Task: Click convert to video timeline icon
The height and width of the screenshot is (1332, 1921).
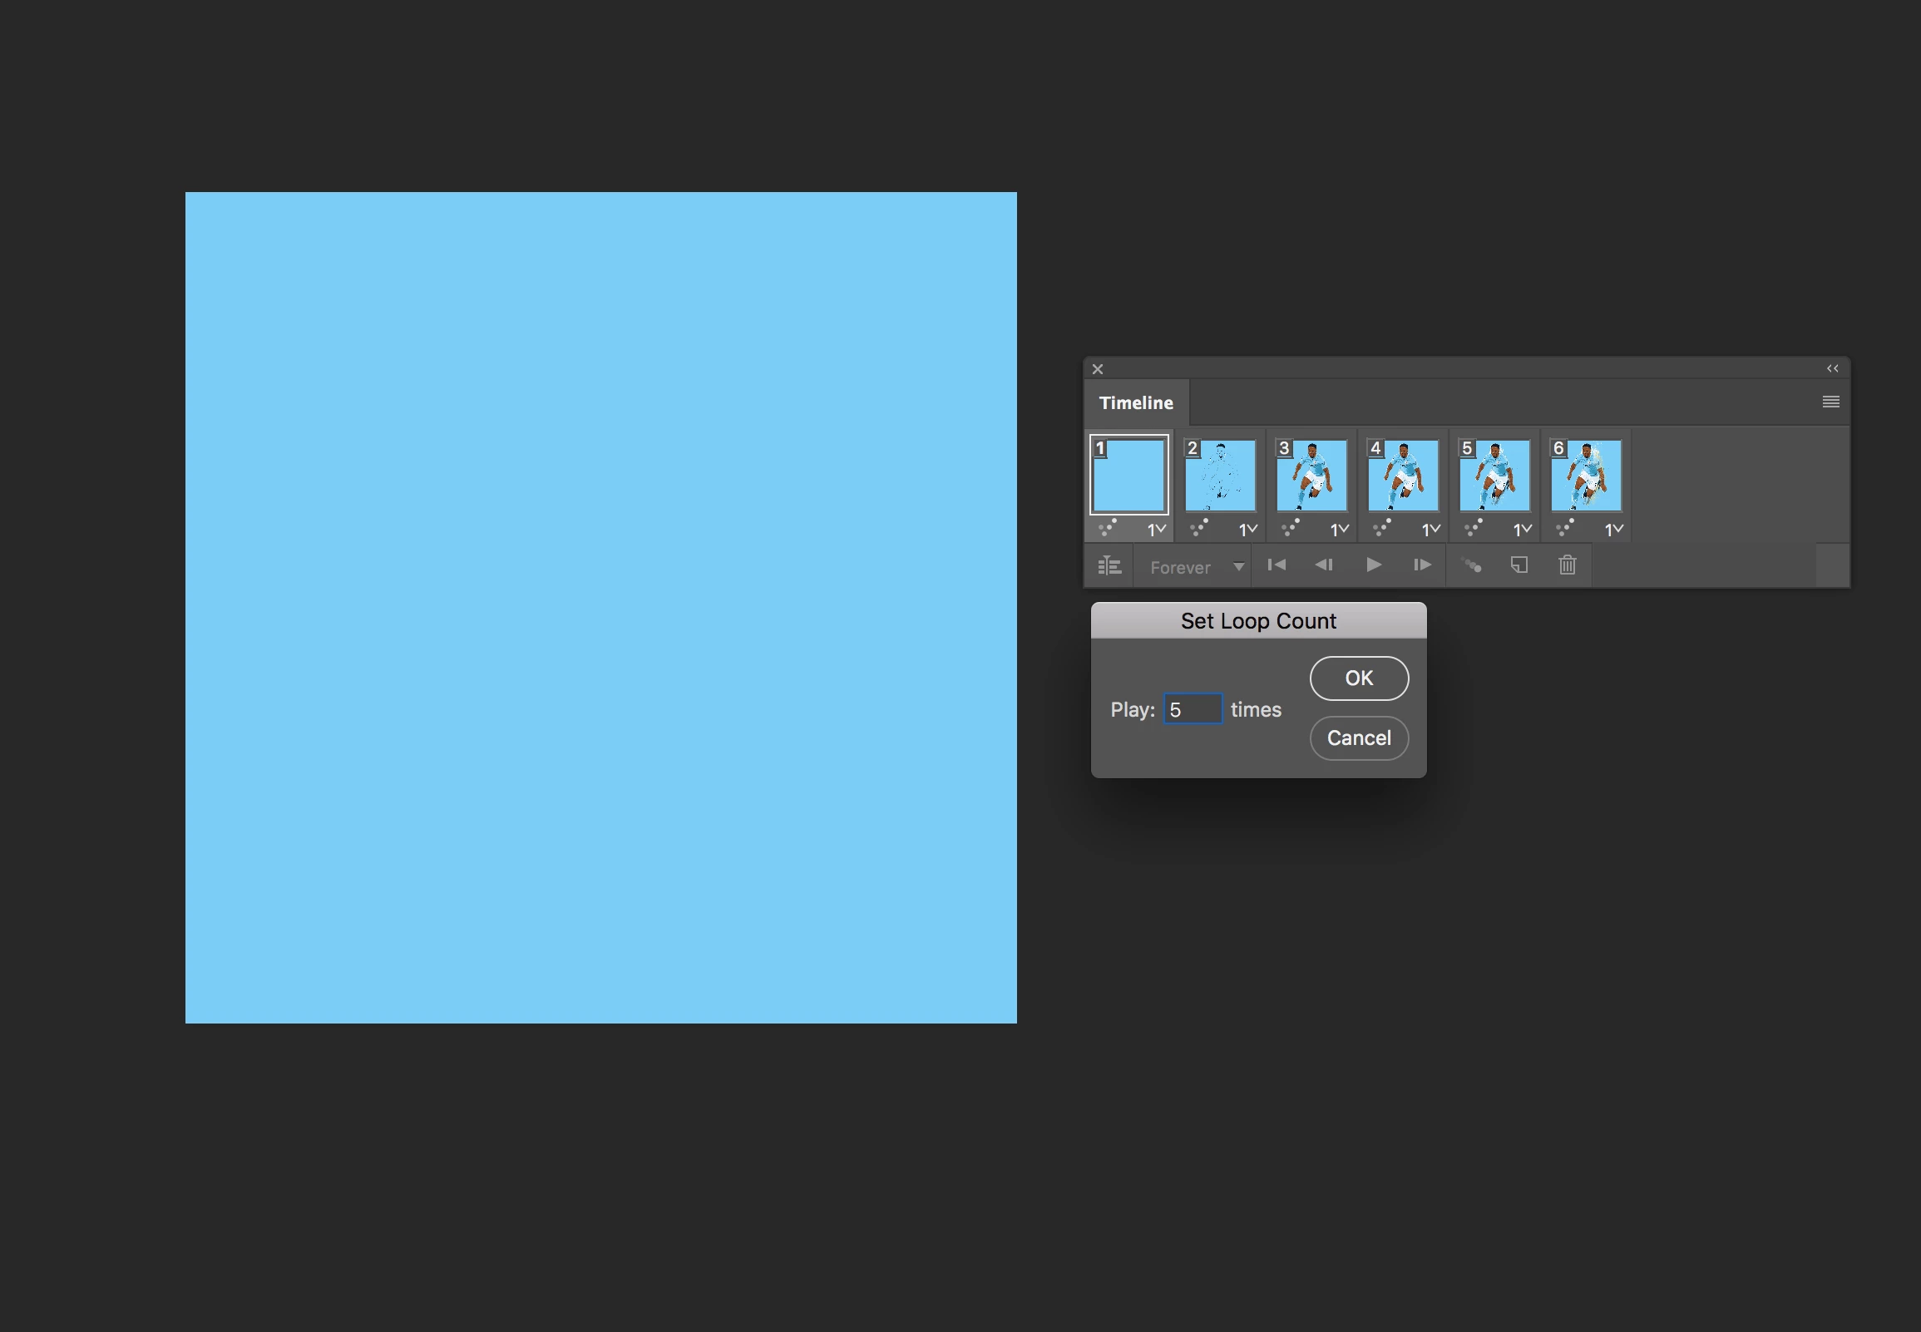Action: click(x=1109, y=566)
